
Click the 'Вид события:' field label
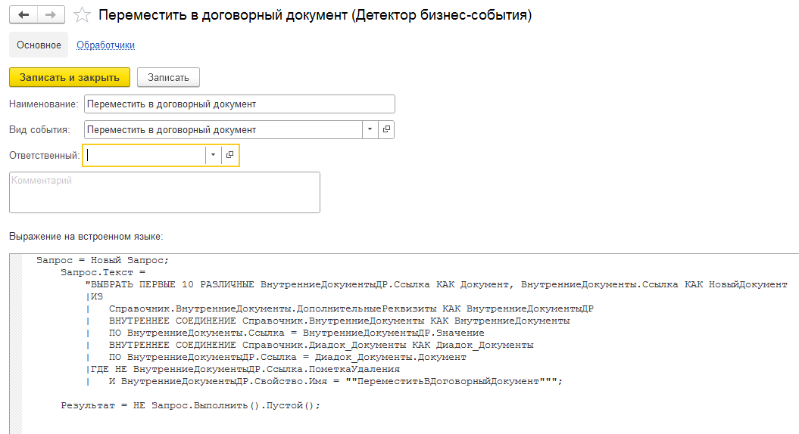39,130
